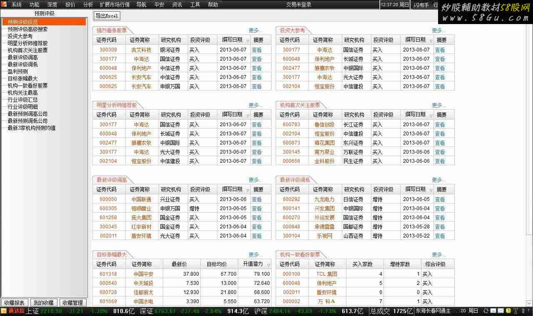Open the 帮助 menu
Viewport: 533px width, 316px height.
[x=213, y=5]
